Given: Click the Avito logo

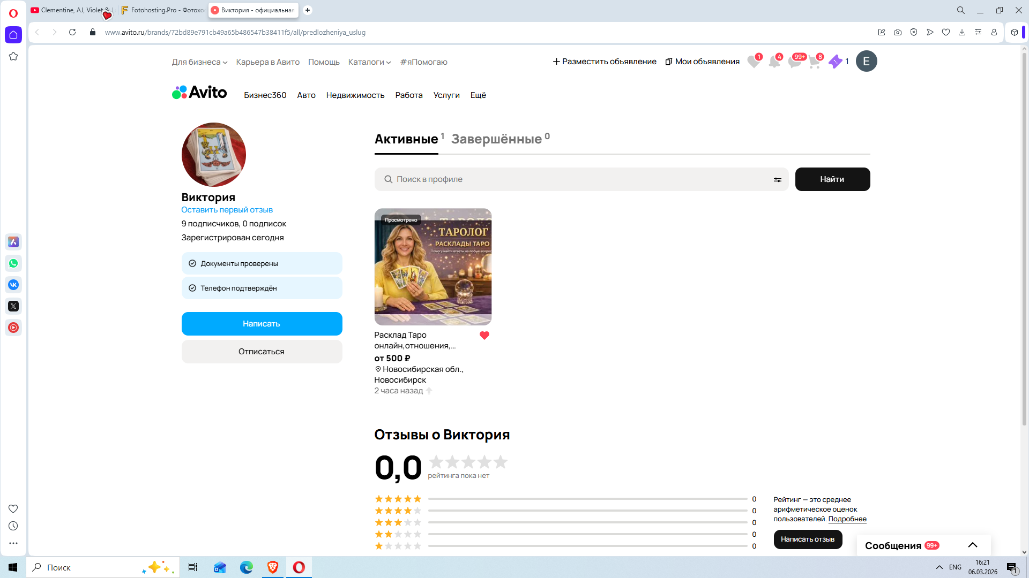Looking at the screenshot, I should (x=199, y=93).
